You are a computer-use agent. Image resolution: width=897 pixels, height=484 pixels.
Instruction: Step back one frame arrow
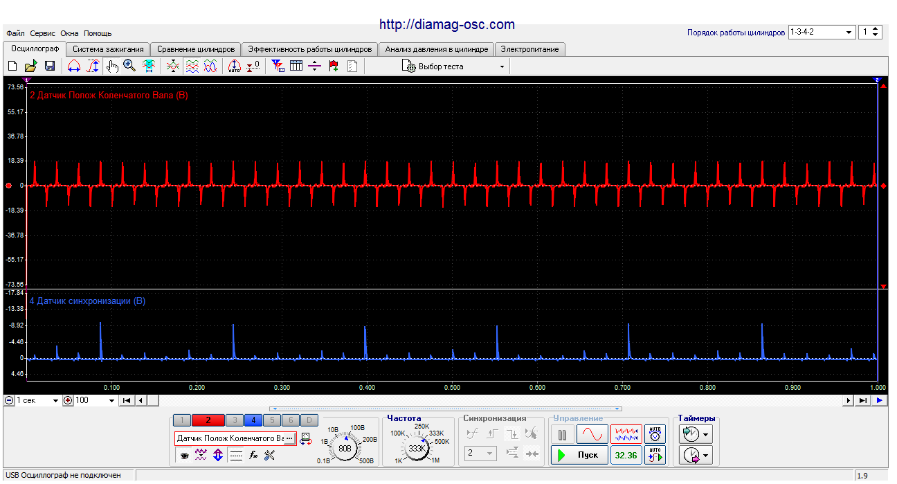point(141,400)
